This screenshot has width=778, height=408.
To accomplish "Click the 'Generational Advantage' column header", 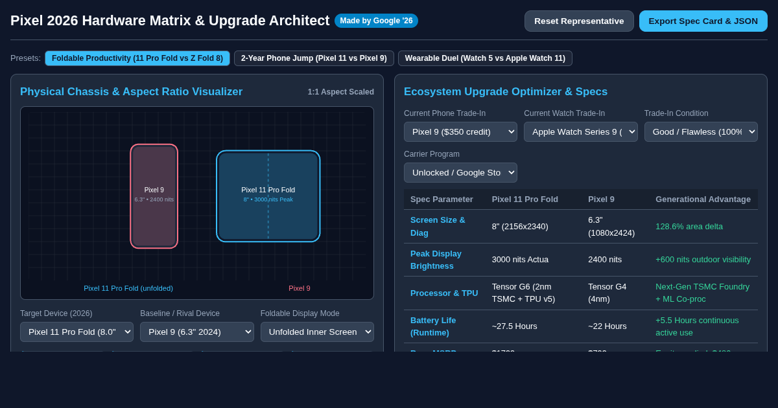I will pos(703,199).
